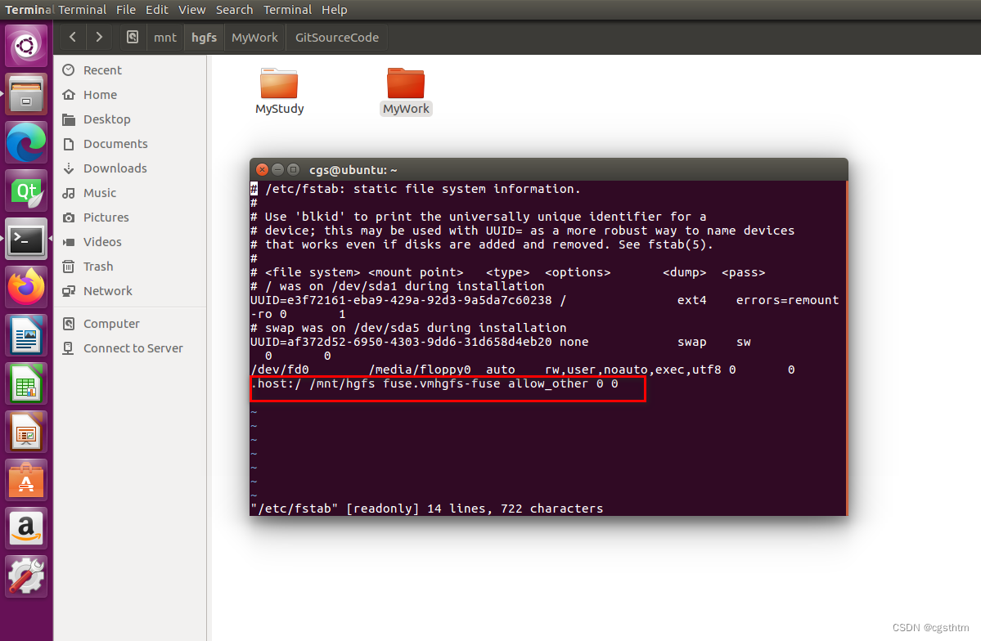Open System Settings from the dock
Image resolution: width=981 pixels, height=641 pixels.
pos(26,576)
